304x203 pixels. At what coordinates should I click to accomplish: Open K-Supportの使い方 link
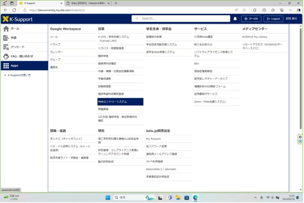coord(19,75)
